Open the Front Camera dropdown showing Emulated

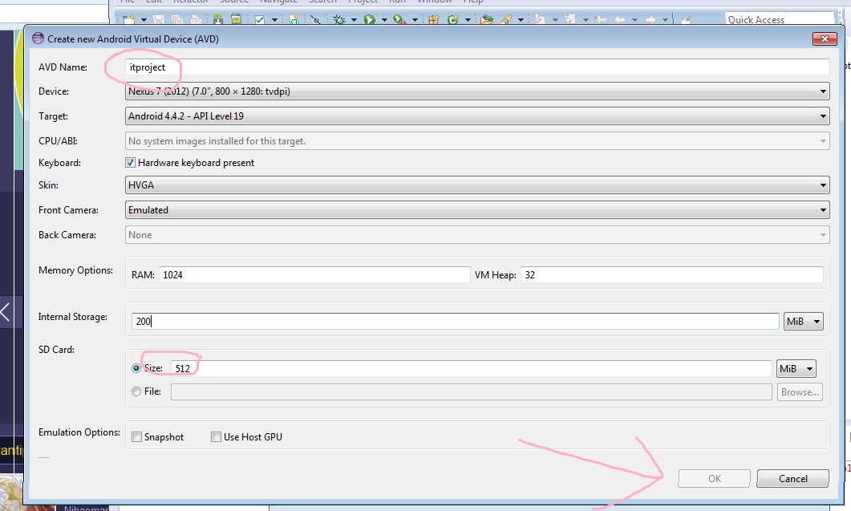(477, 209)
